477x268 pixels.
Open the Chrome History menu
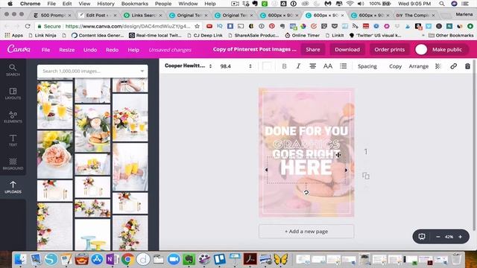(106, 4)
